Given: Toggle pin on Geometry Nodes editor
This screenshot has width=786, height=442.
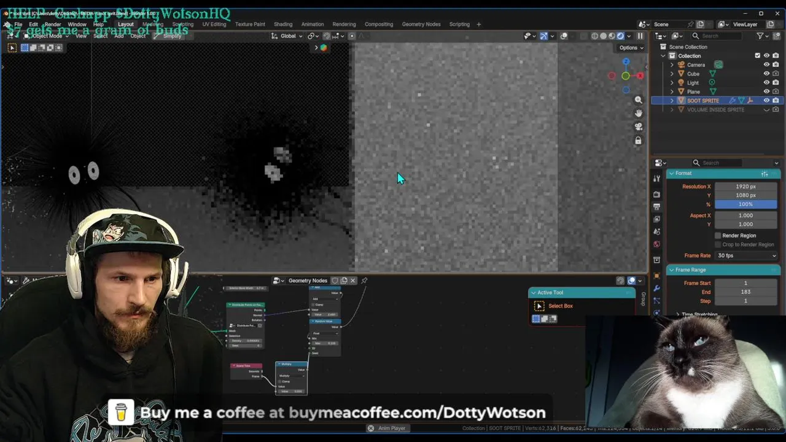Looking at the screenshot, I should (x=364, y=281).
